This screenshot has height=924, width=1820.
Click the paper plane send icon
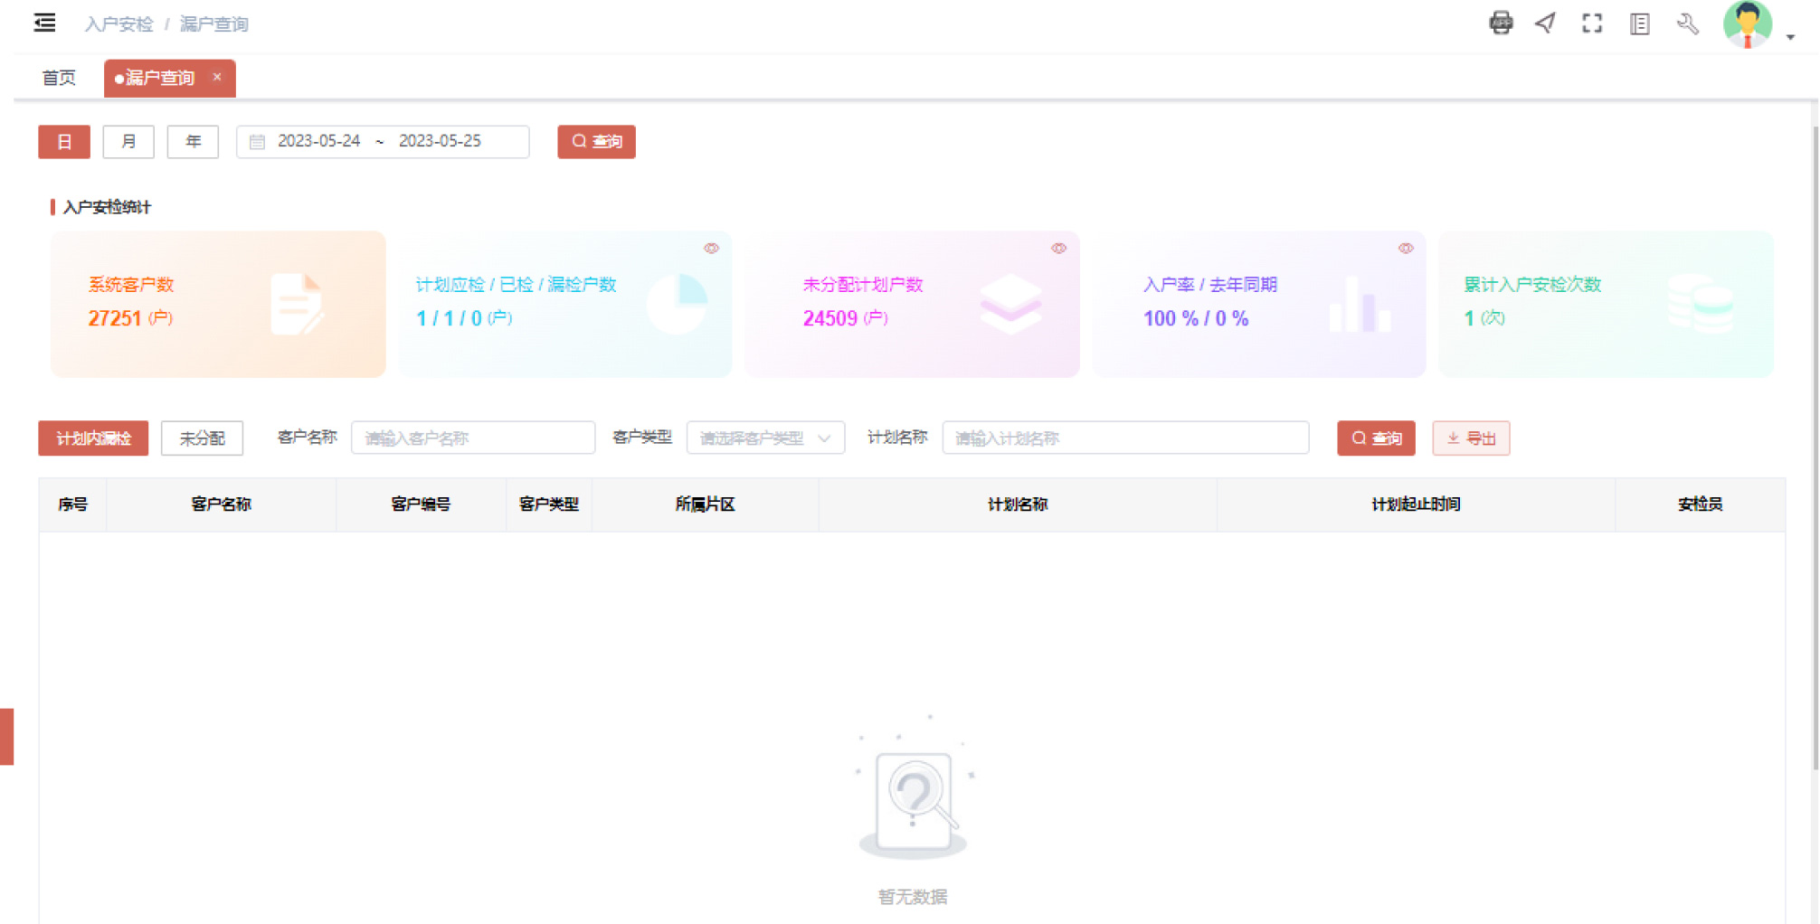coord(1546,23)
